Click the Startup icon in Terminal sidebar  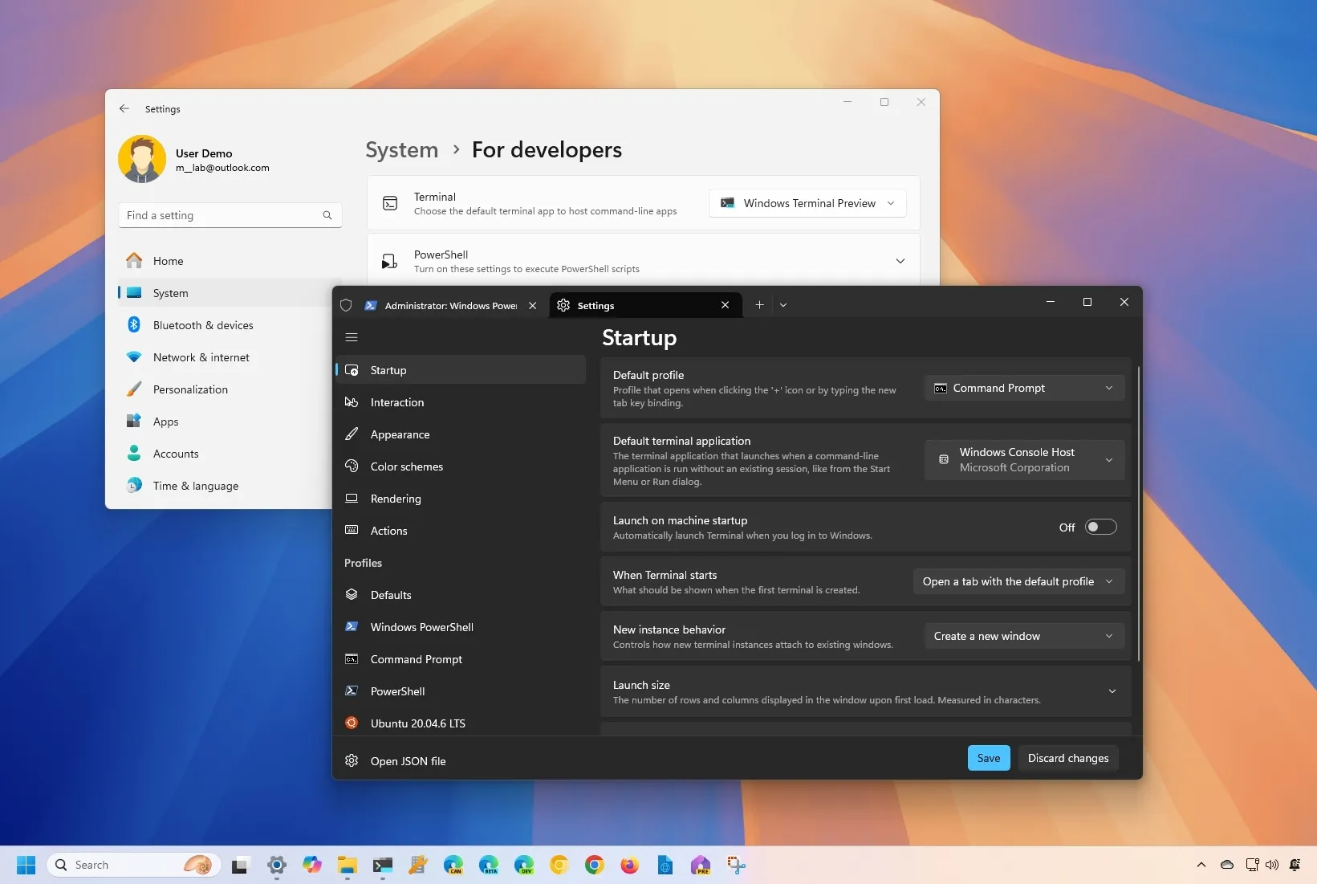(352, 370)
